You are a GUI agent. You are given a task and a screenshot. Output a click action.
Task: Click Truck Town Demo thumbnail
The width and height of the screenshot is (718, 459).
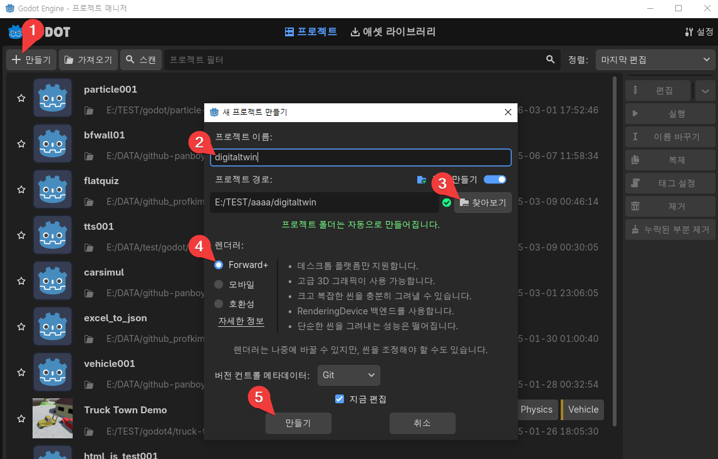coord(53,418)
